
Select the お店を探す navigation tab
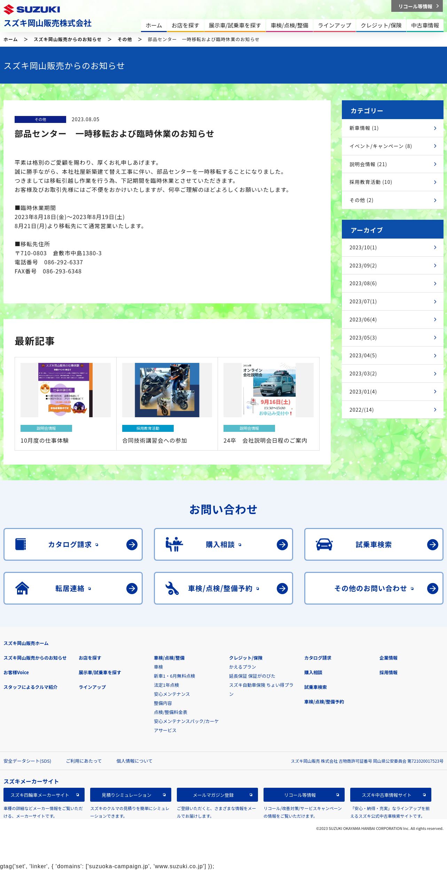click(185, 25)
